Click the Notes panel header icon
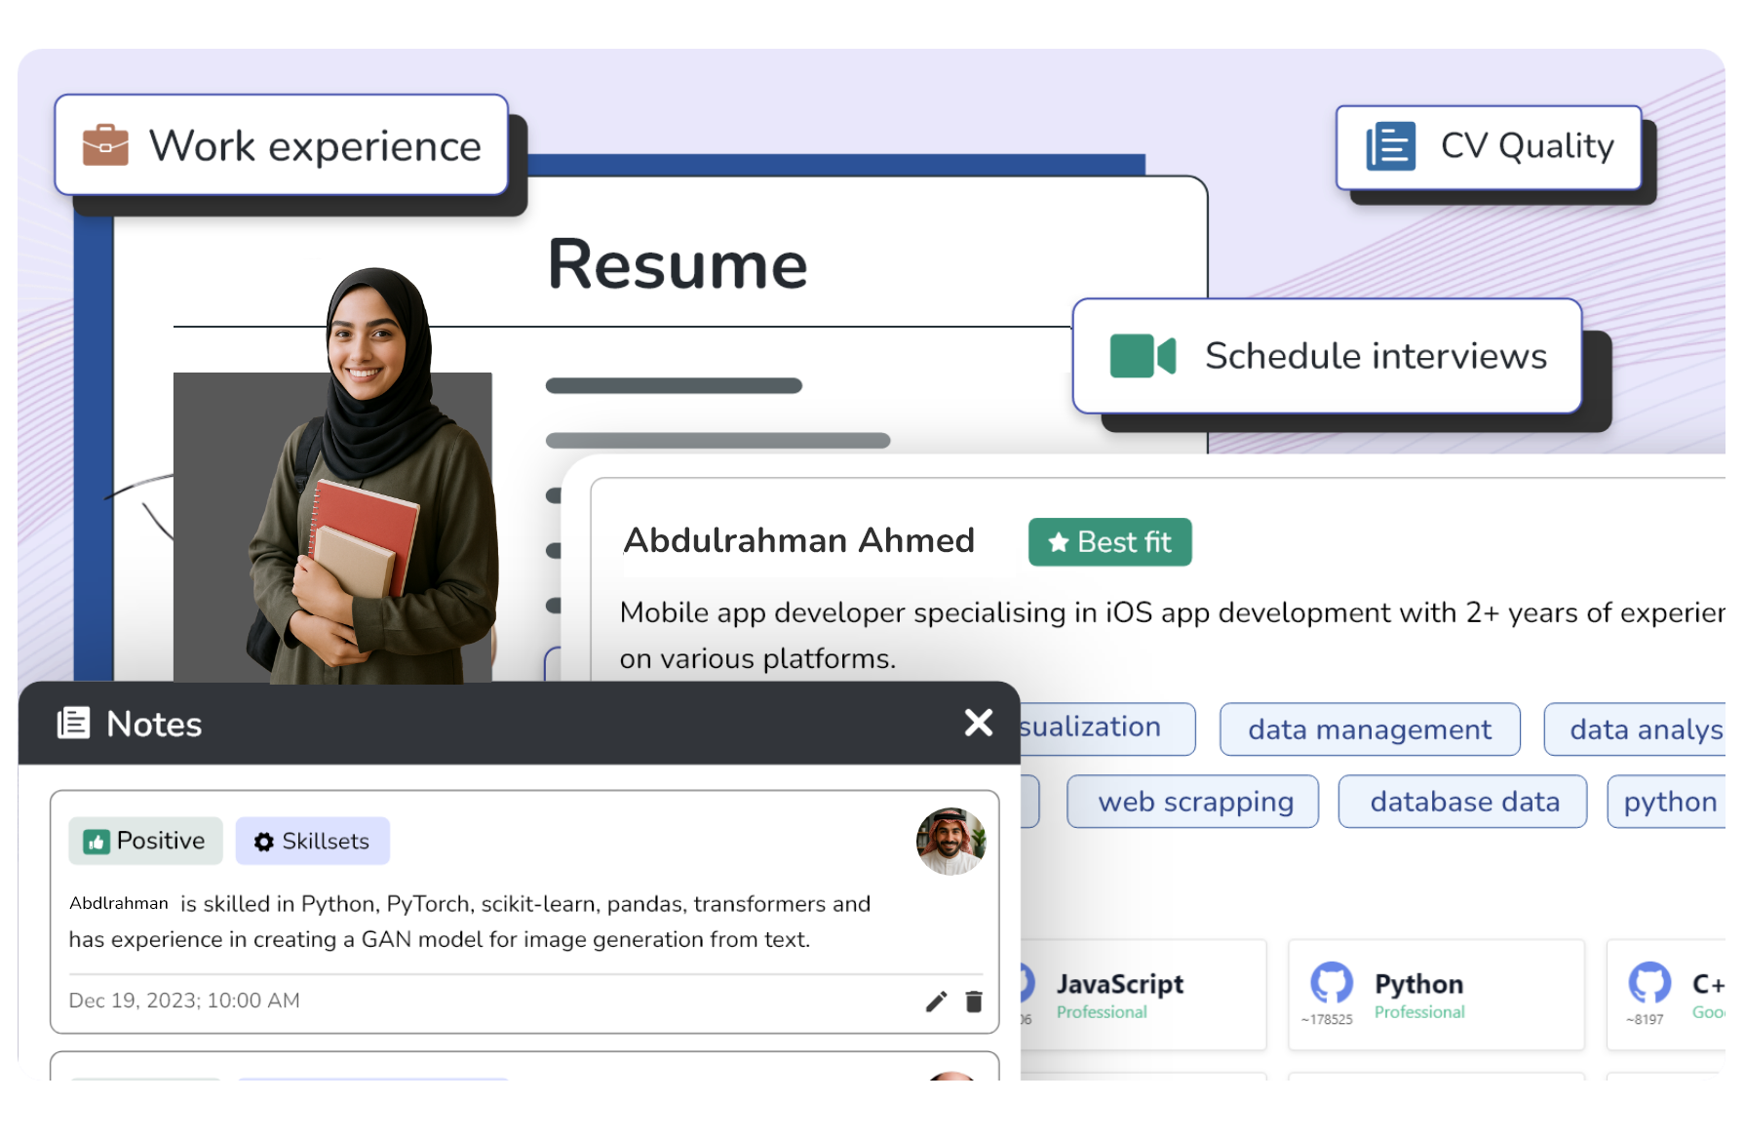Screen dimensions: 1745x1141 74,724
